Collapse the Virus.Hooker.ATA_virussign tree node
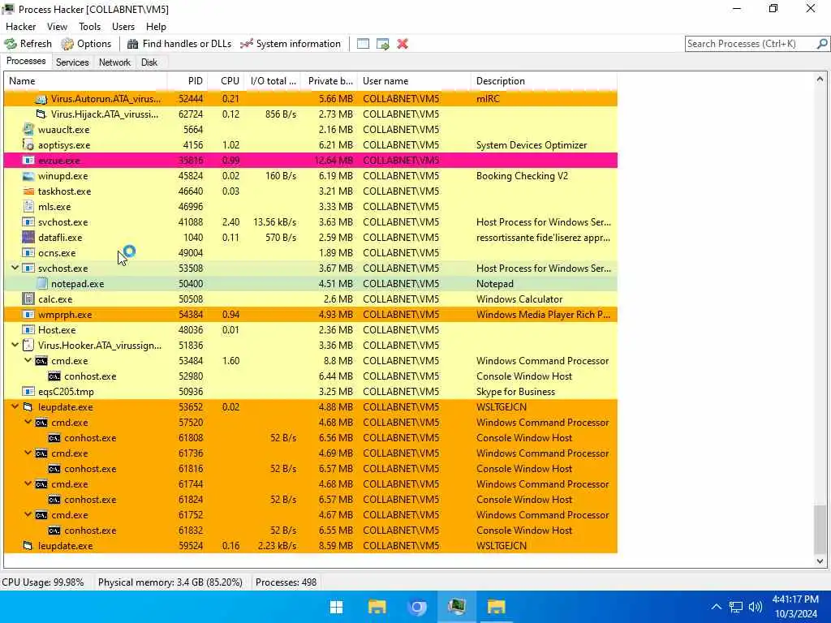This screenshot has height=623, width=831. (15, 345)
